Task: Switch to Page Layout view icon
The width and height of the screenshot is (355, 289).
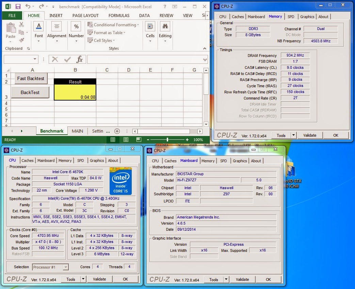Action: [x=126, y=140]
